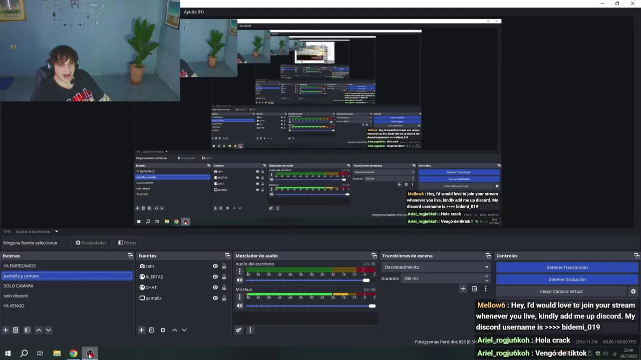641x360 pixels.
Task: Click Detener Grabación button
Action: point(567,279)
